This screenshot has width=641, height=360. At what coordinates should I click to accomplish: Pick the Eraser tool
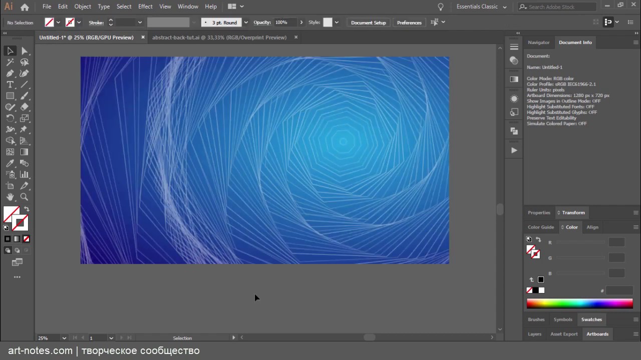[24, 107]
